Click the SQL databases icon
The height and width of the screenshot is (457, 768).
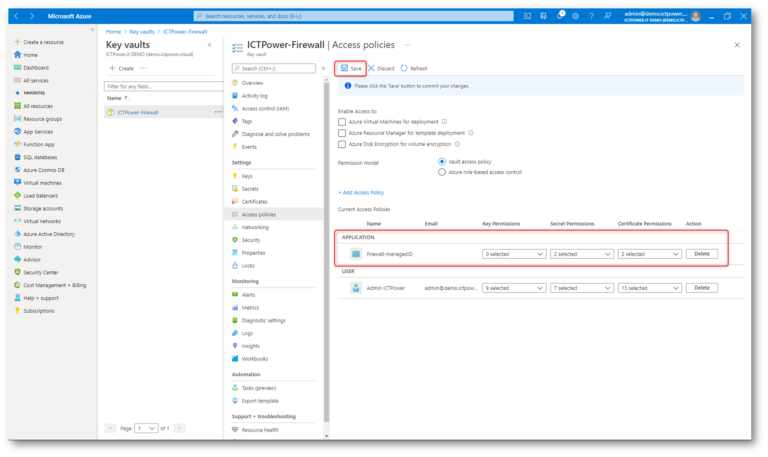17,157
